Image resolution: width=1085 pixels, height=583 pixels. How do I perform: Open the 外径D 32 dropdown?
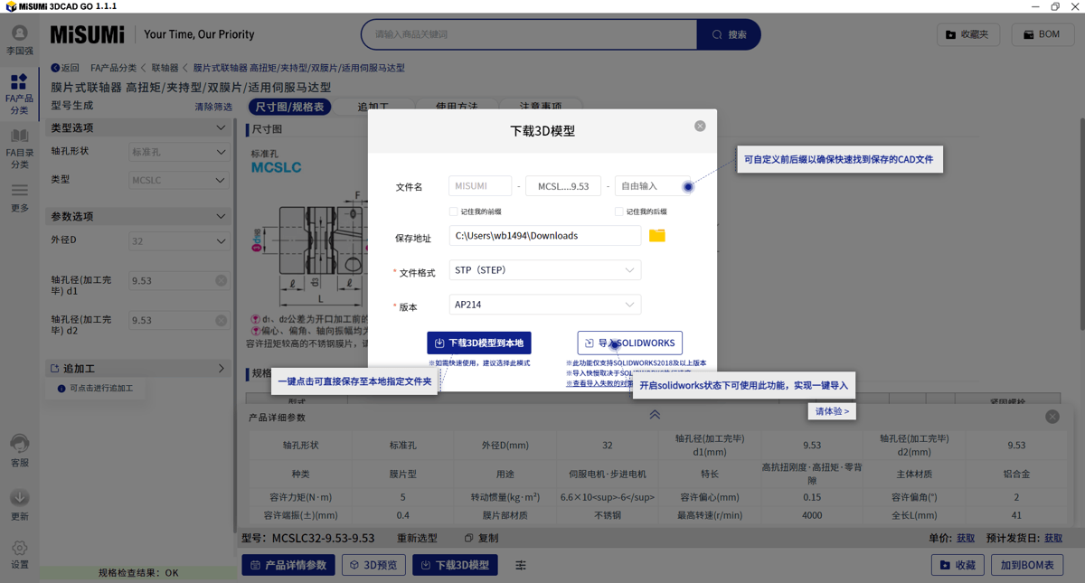pos(179,241)
